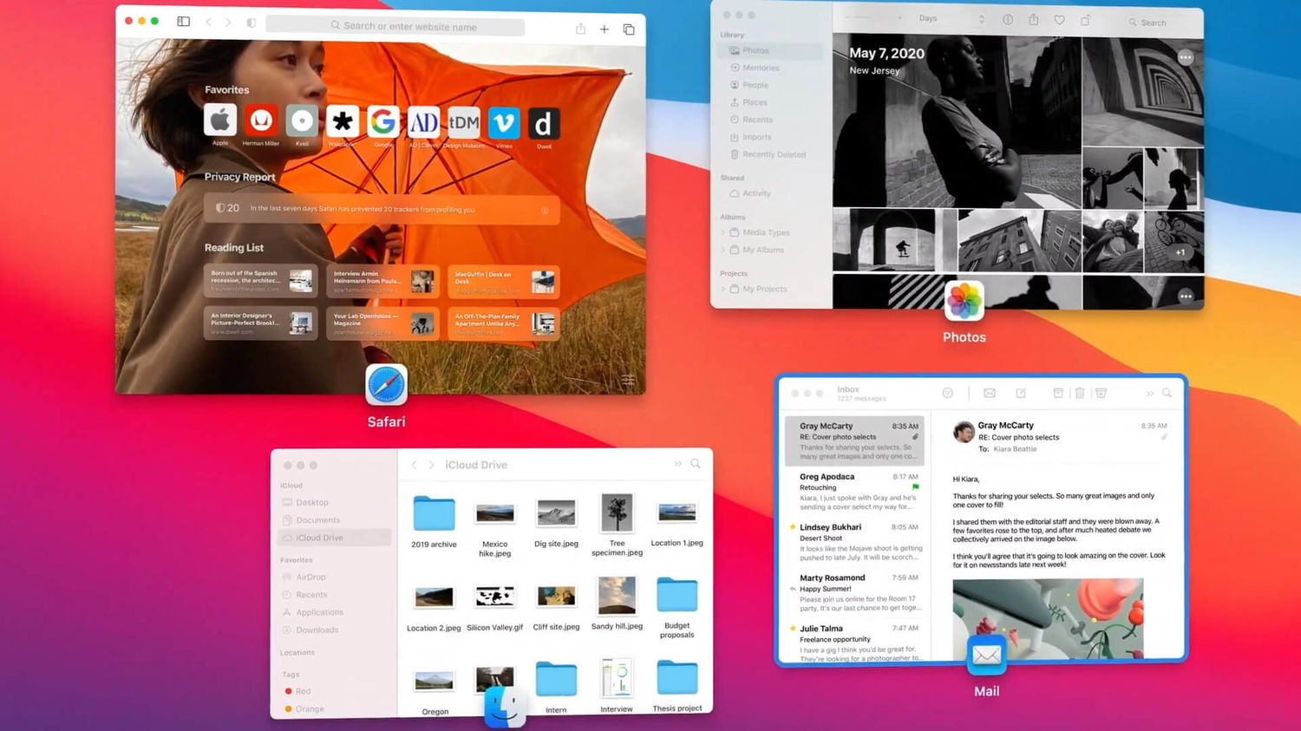Open the Design Museum favorite in Safari
The width and height of the screenshot is (1301, 731).
click(464, 123)
